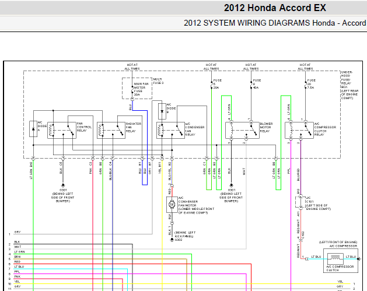Click the "2012 Honda Accord EX" title
This screenshot has width=367, height=291.
[x=275, y=8]
